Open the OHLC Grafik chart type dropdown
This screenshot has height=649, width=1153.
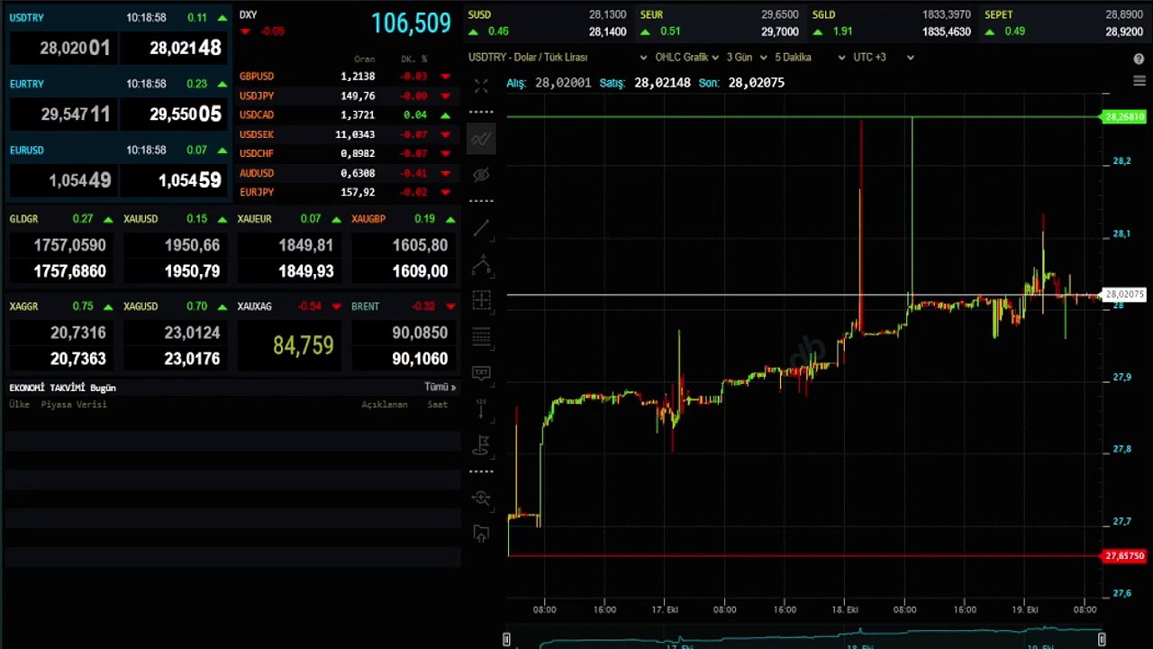[686, 57]
